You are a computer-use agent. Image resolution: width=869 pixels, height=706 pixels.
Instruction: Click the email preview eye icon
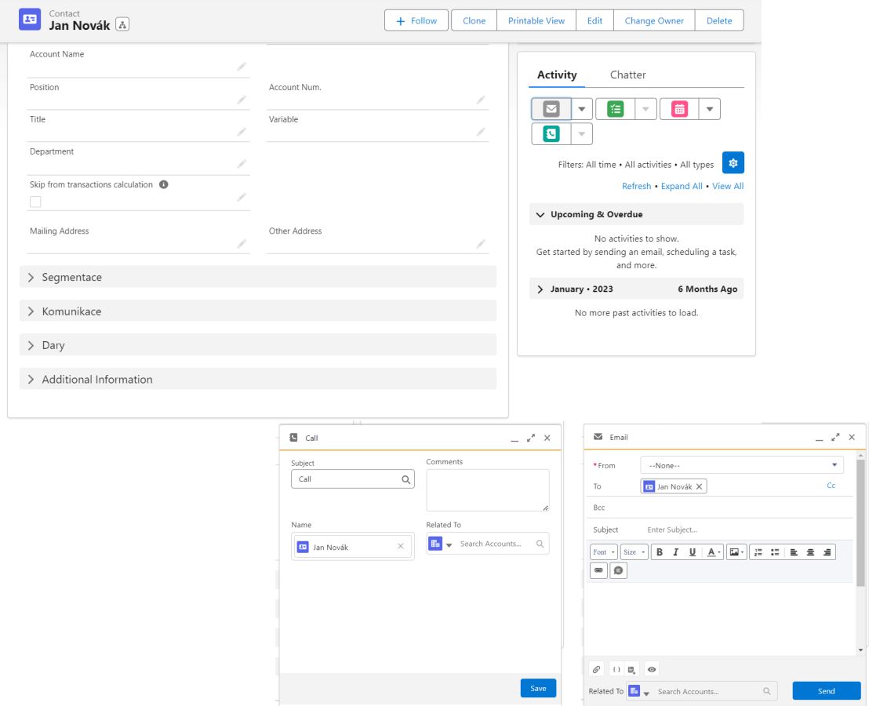coord(652,669)
